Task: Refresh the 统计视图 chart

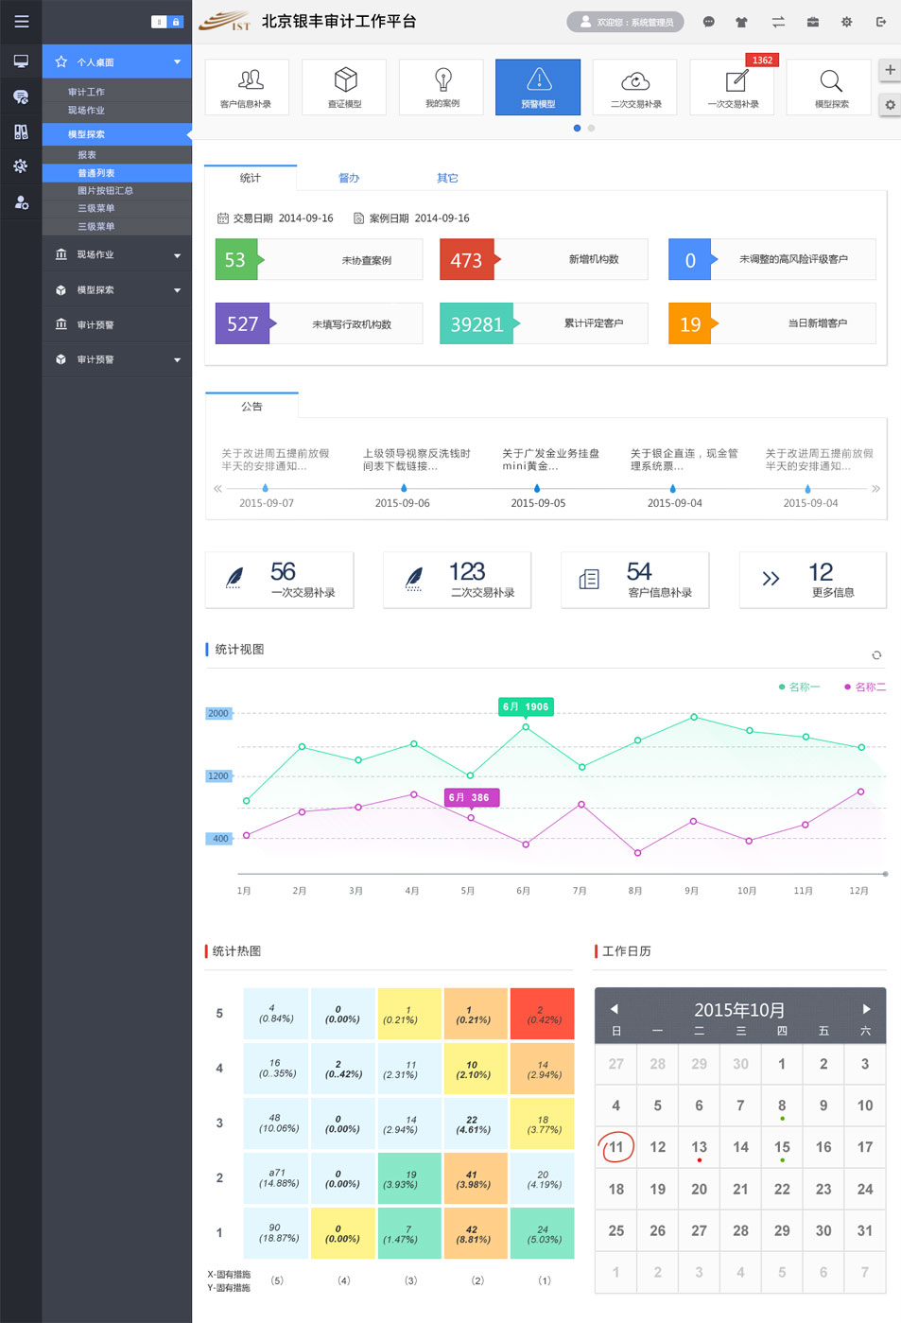Action: (876, 655)
